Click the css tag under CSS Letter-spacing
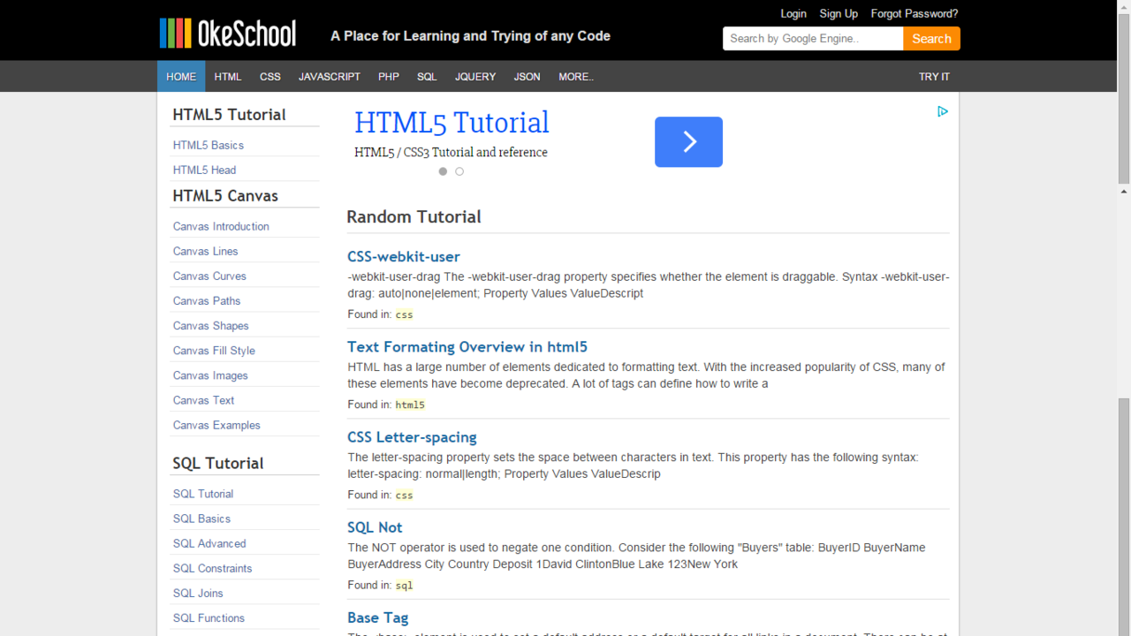This screenshot has height=636, width=1131. pos(404,495)
